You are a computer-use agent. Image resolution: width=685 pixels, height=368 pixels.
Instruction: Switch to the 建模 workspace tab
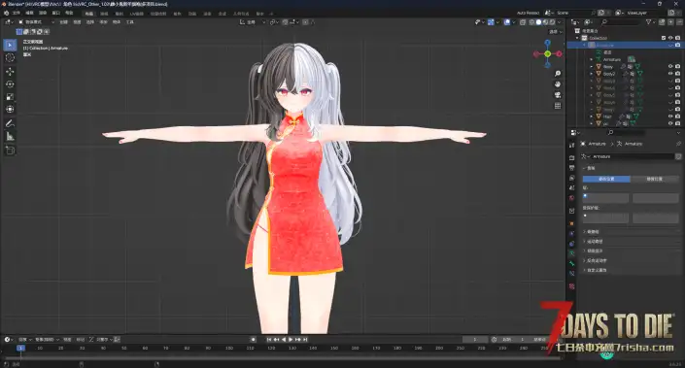104,14
